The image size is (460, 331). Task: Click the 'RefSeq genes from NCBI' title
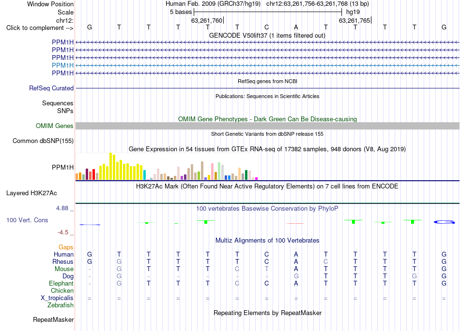(268, 81)
